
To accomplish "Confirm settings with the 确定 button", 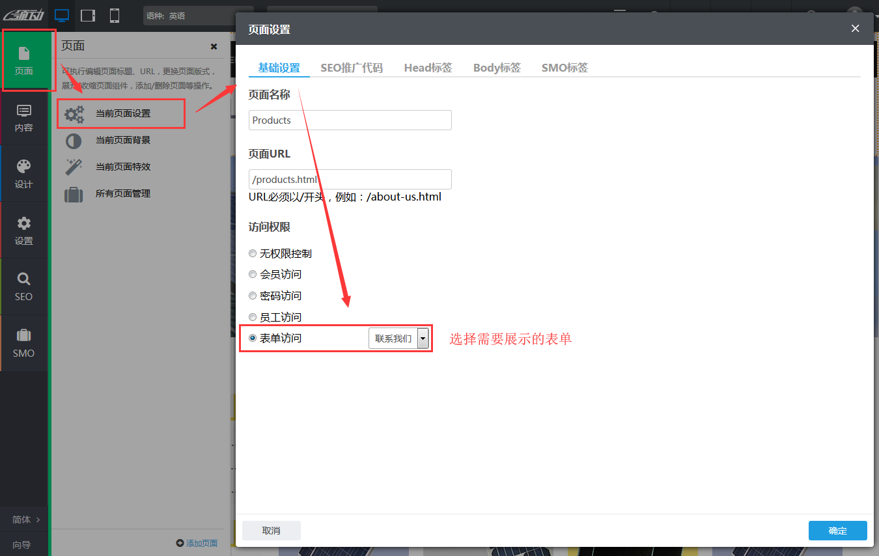I will pos(837,530).
